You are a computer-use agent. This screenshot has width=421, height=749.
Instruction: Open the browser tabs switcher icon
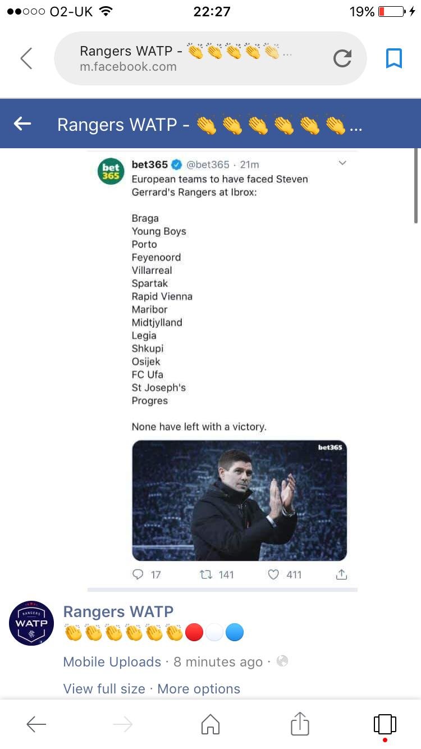pos(385,724)
